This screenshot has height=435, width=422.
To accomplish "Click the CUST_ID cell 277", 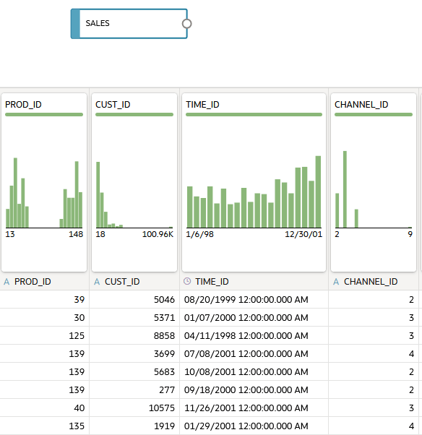I will point(134,389).
